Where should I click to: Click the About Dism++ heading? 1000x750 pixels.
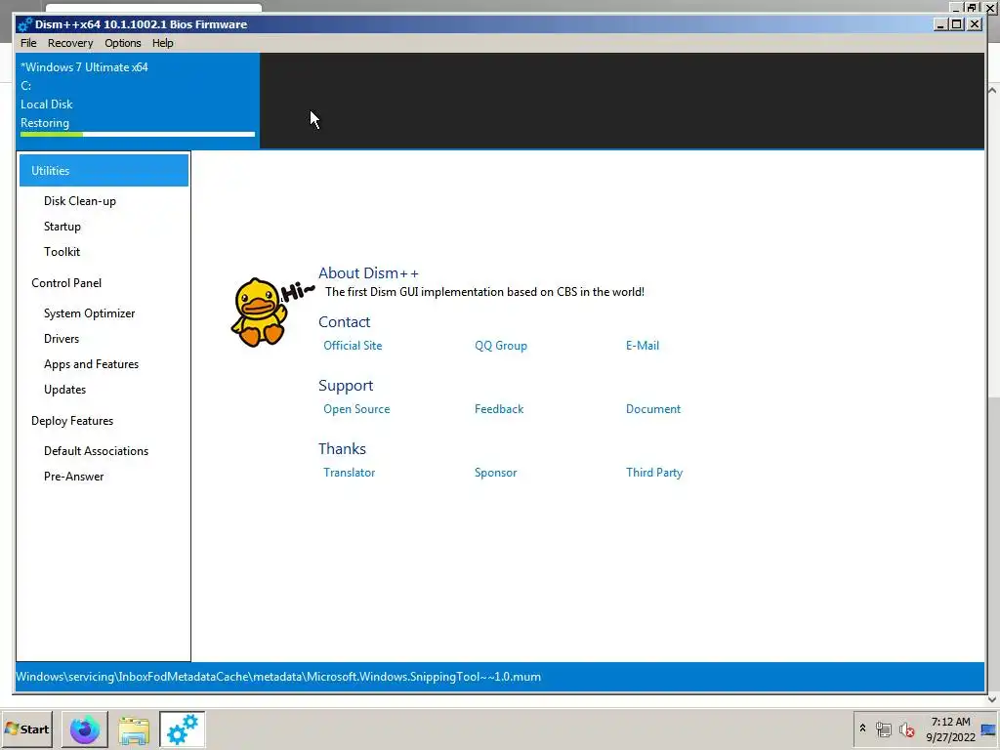coord(368,273)
